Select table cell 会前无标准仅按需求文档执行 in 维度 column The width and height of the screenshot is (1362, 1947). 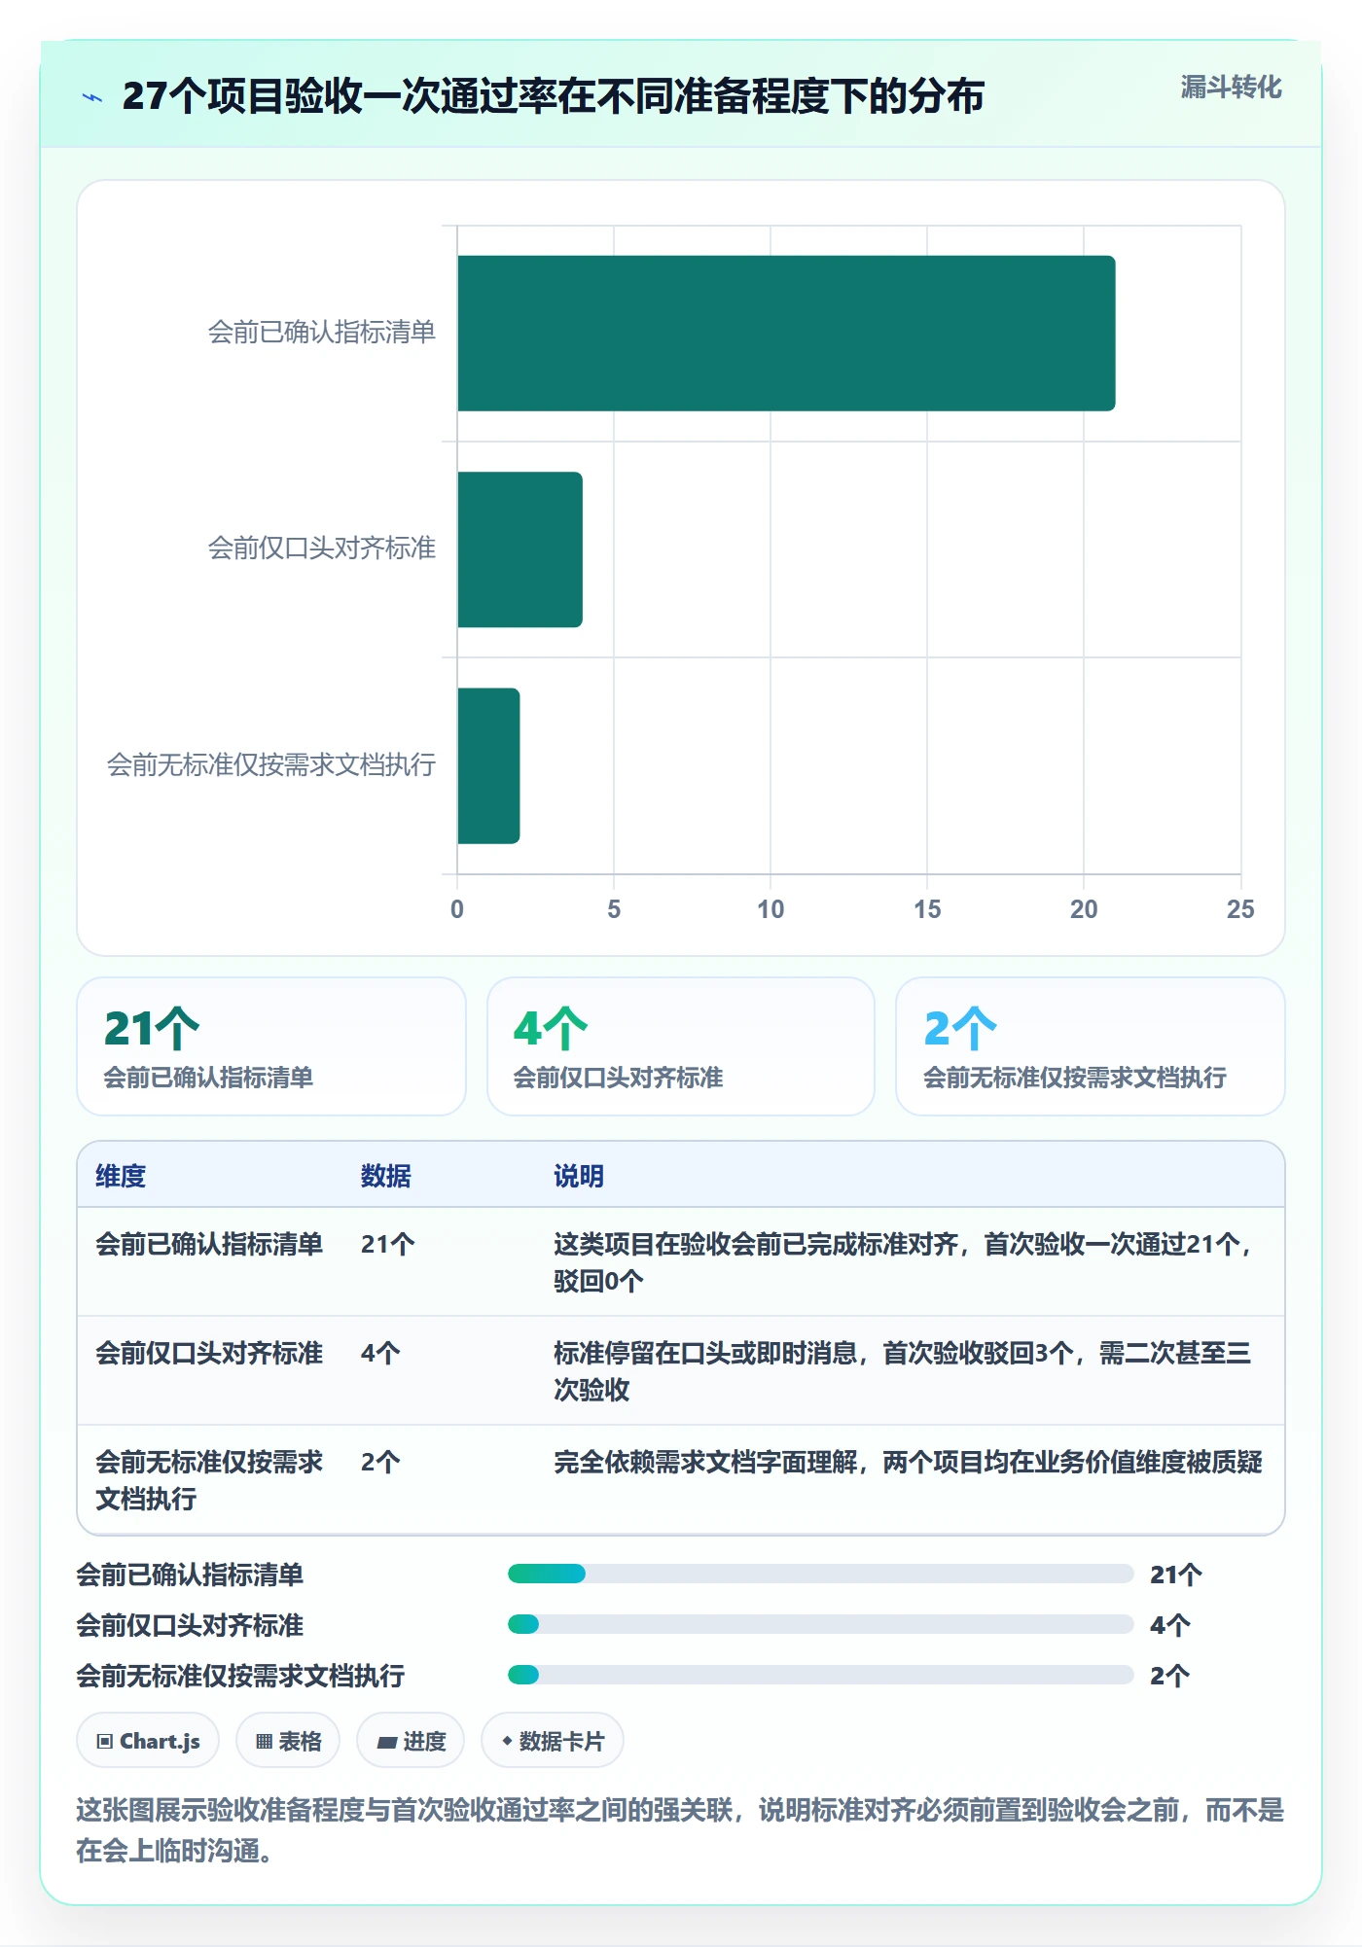[x=209, y=1480]
